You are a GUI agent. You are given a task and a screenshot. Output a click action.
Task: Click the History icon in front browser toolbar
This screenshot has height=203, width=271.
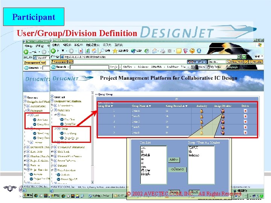[146, 51]
